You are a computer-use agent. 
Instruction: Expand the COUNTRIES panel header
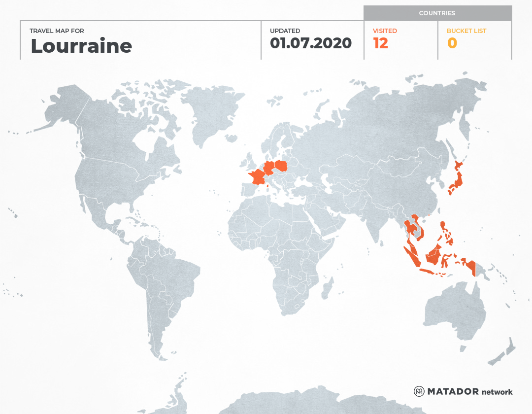(x=438, y=13)
